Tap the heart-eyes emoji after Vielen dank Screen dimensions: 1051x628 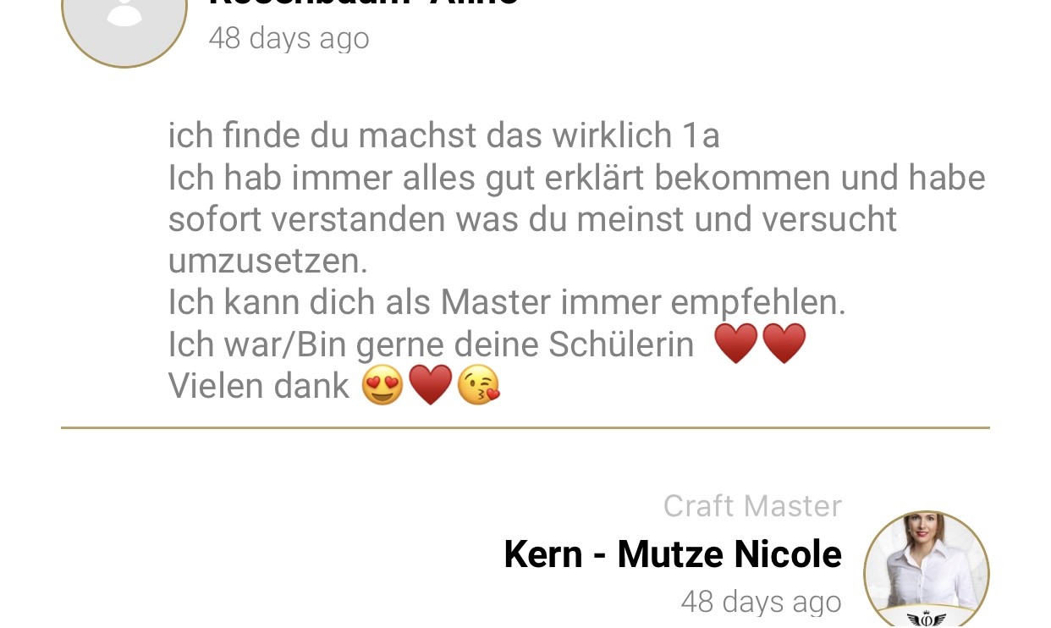tap(382, 385)
